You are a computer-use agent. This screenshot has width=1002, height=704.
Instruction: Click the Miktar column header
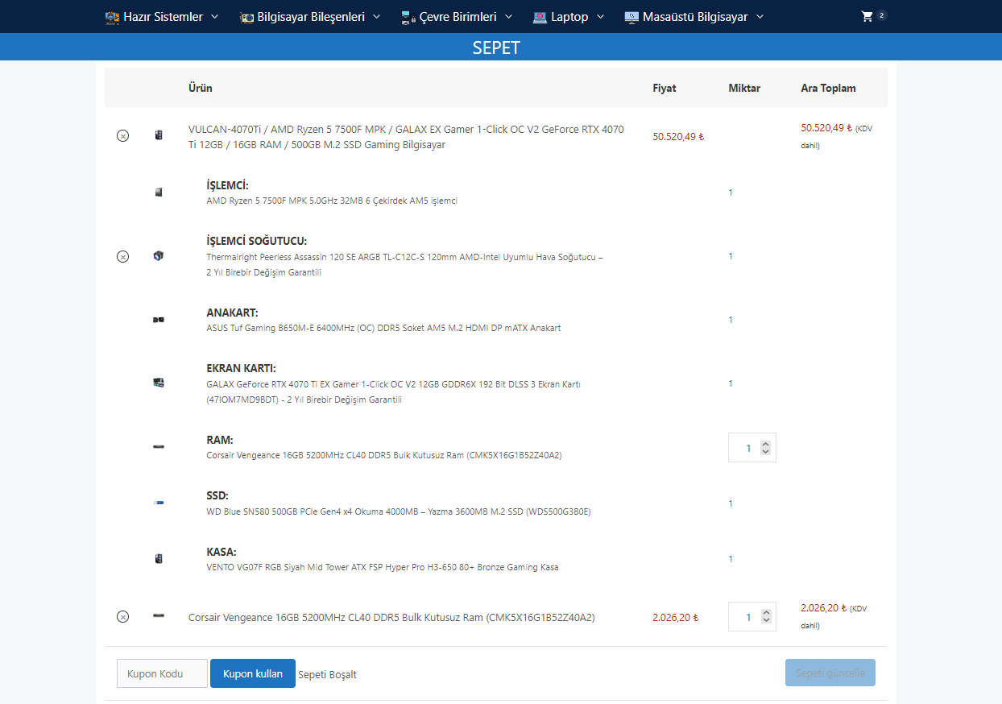744,88
